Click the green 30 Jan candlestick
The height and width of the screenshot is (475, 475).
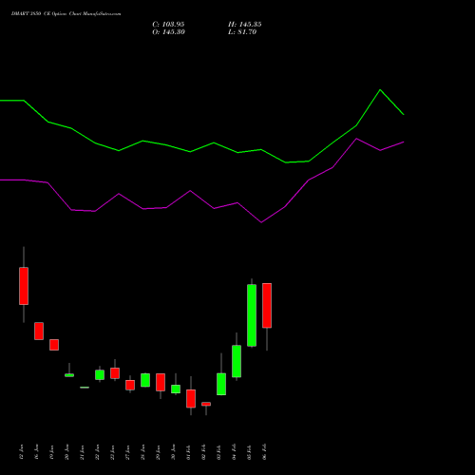(176, 389)
